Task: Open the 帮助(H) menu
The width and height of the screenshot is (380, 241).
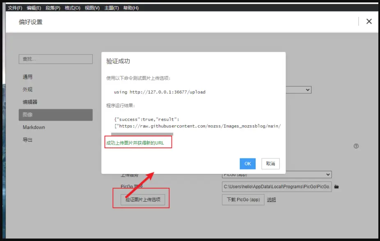Action: [131, 8]
